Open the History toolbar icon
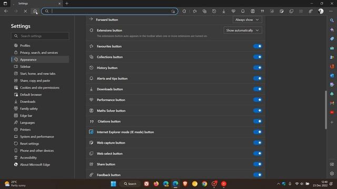 point(214,11)
